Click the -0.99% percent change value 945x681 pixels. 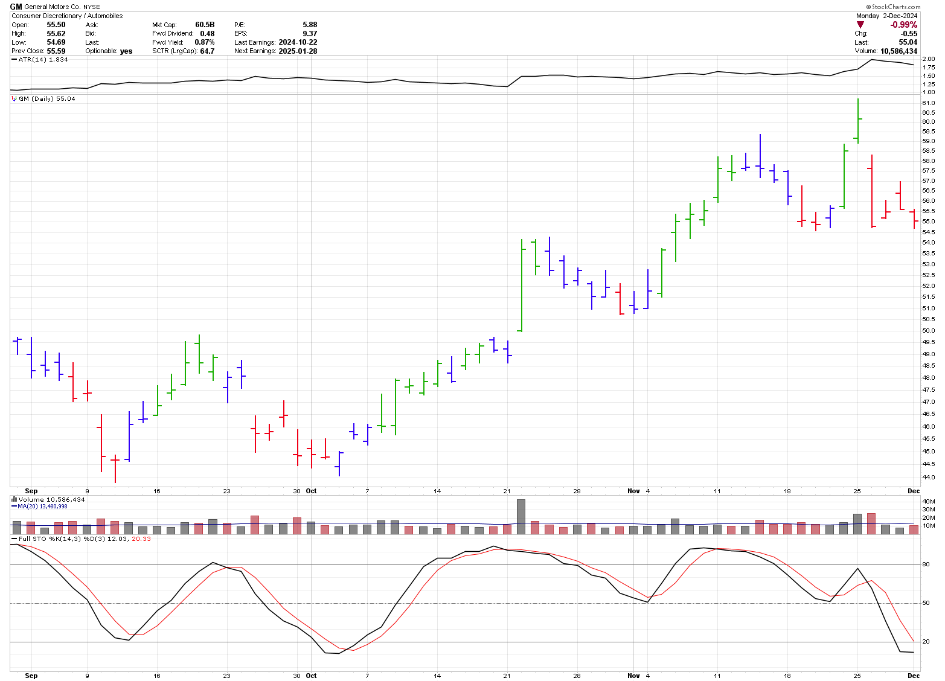[904, 25]
